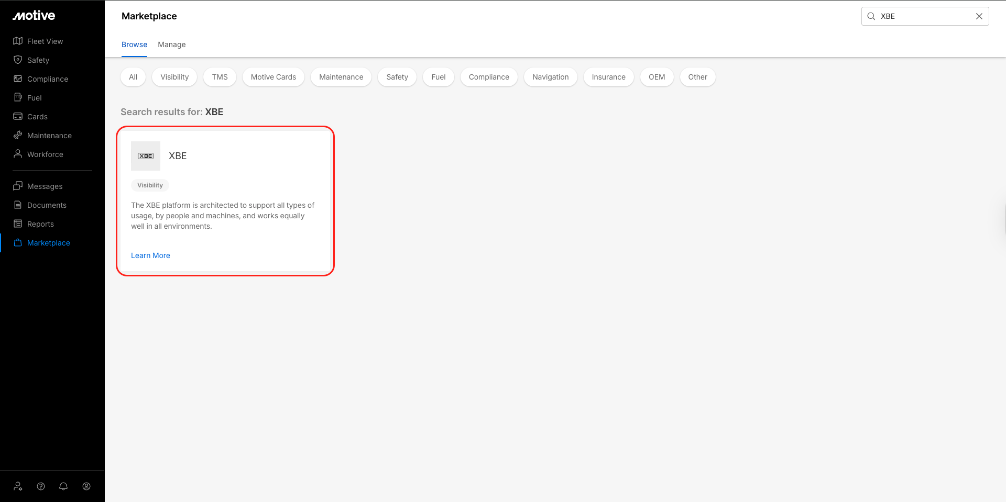Filter by Insurance category
1006x502 pixels.
tap(609, 77)
